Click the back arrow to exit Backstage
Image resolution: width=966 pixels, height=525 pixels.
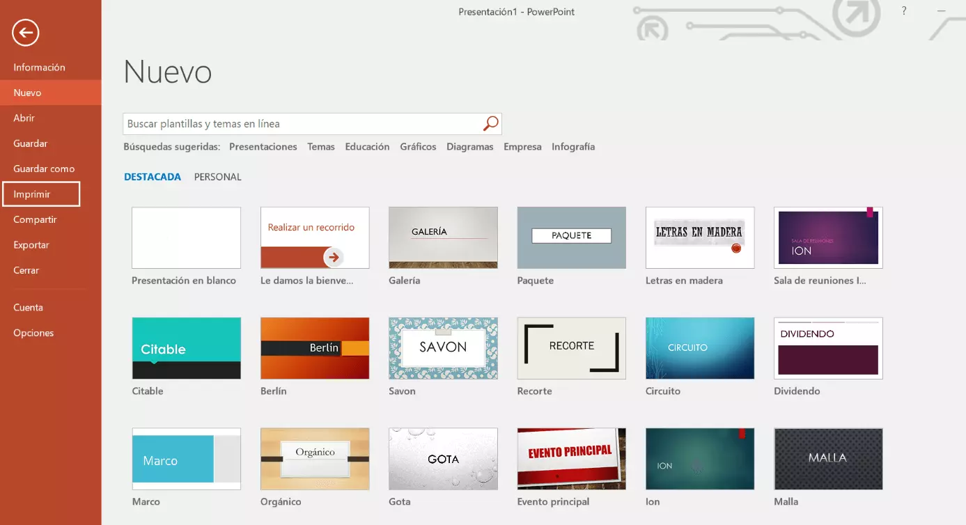(26, 32)
